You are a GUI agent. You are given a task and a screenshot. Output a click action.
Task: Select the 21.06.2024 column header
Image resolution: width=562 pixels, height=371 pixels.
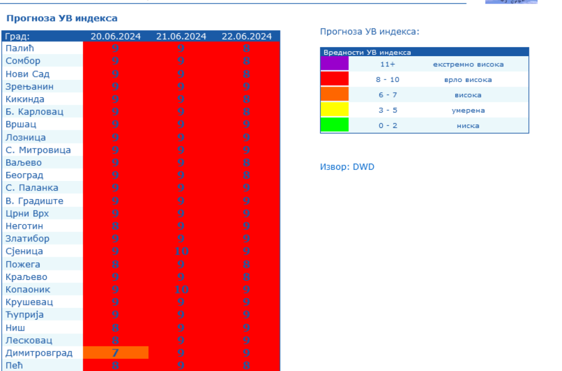point(181,37)
